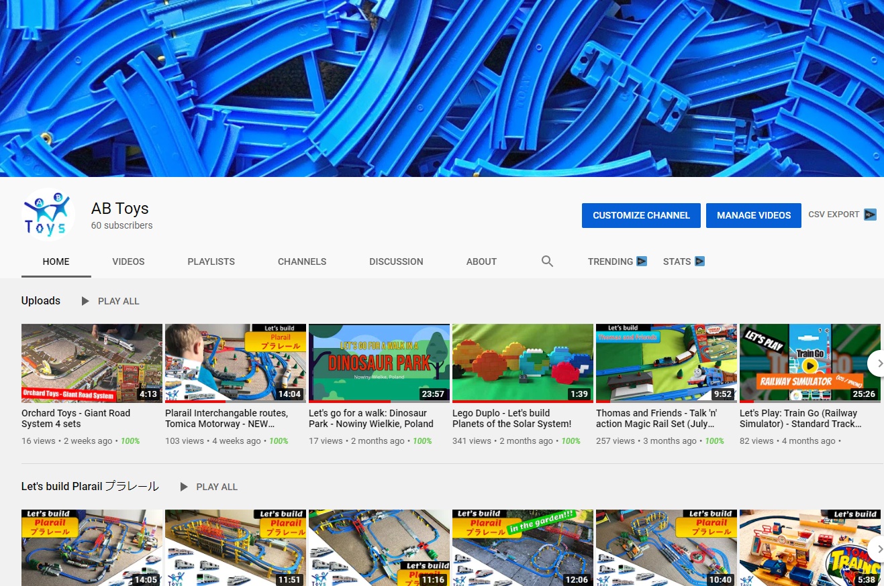Go to the About tab

click(481, 261)
